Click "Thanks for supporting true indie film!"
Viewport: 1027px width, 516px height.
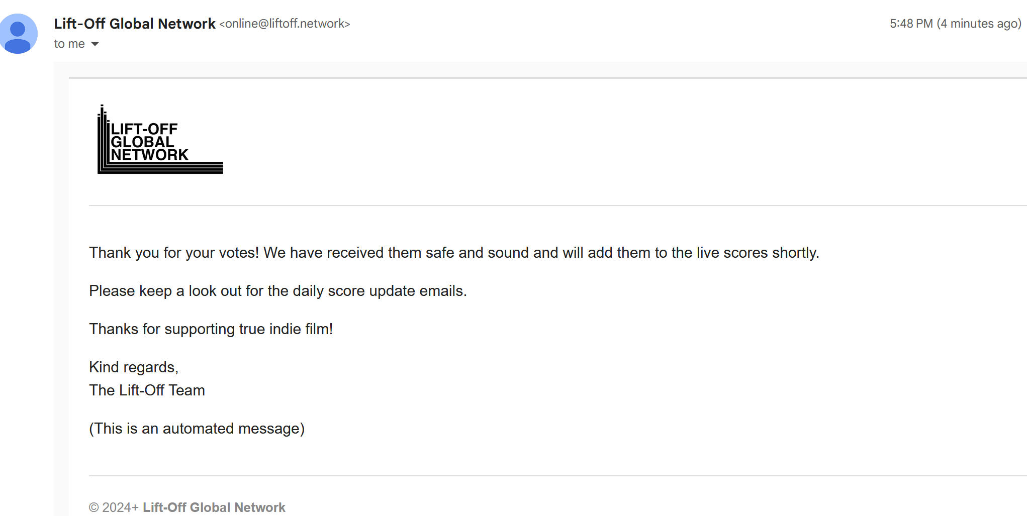coord(211,329)
